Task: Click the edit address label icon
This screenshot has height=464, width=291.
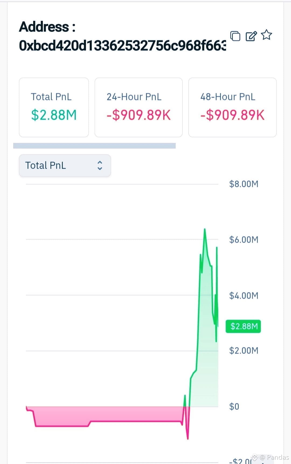Action: tap(251, 36)
